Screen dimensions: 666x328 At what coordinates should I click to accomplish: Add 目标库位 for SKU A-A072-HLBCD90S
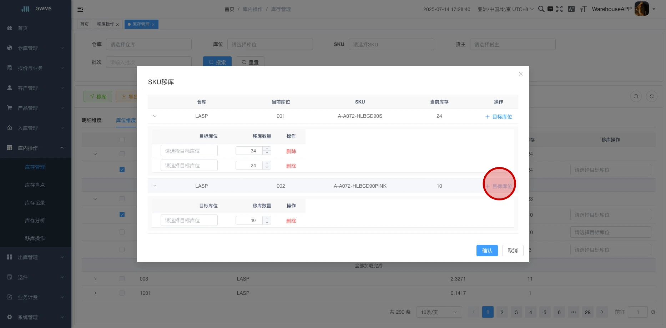click(x=499, y=117)
